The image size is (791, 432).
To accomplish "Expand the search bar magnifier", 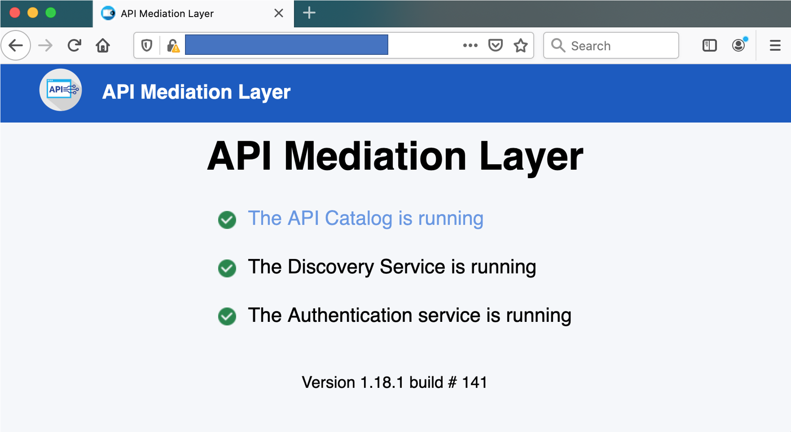I will coord(558,45).
